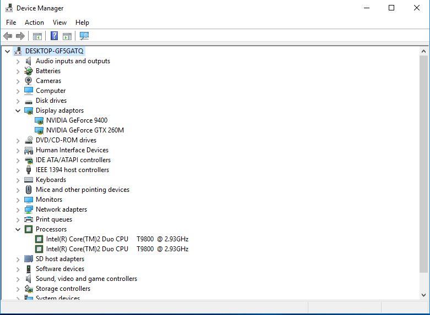
Task: Click the IDE ATA/ATAPI controllers icon
Action: tap(29, 160)
